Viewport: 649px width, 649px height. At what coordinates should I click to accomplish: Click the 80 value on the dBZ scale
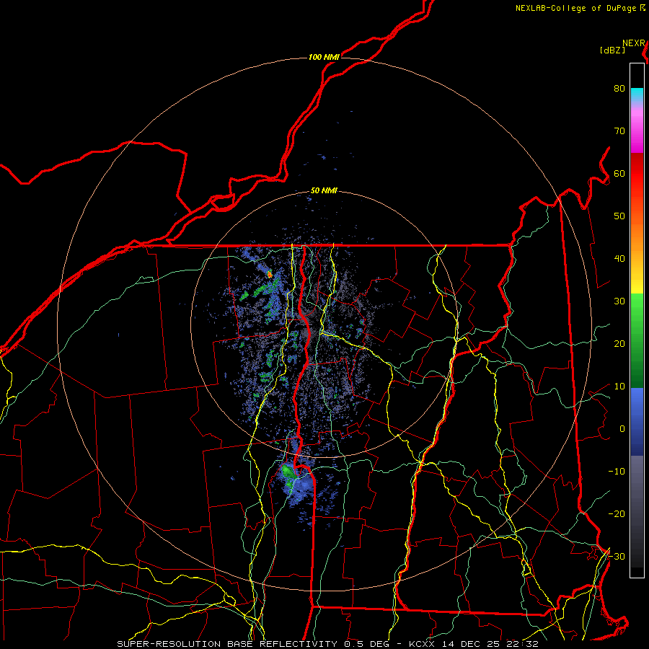click(619, 89)
